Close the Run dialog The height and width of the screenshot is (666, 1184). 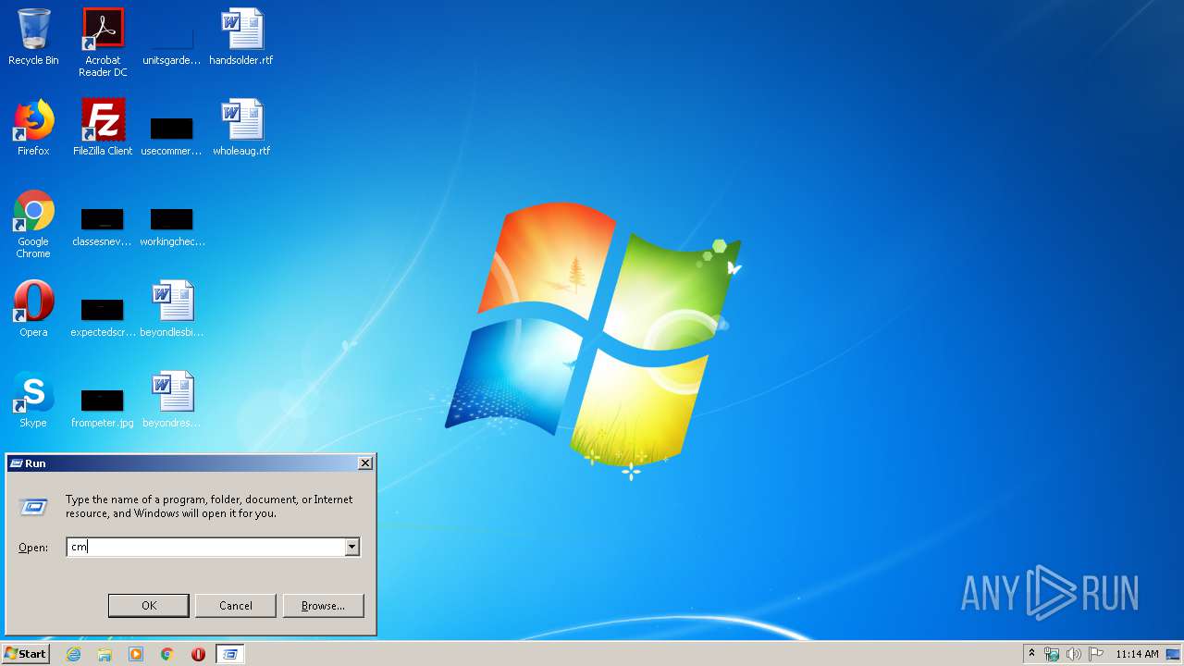[x=365, y=462]
